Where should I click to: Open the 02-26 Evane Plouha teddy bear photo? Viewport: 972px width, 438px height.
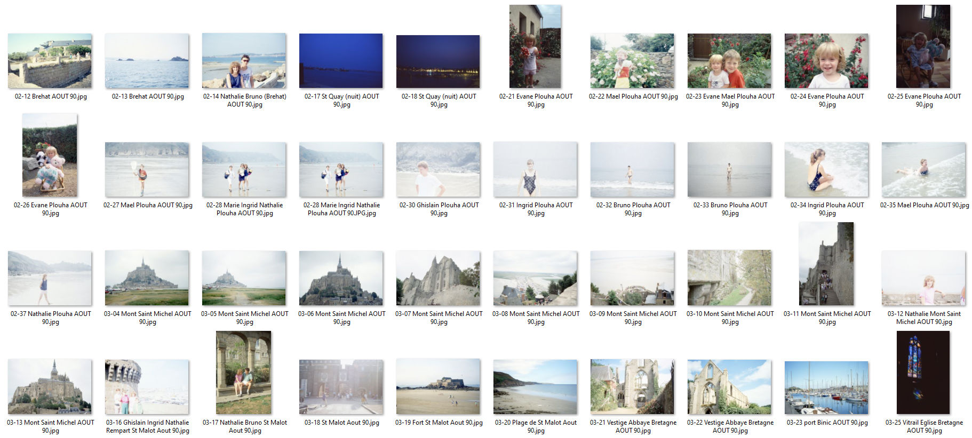click(50, 155)
